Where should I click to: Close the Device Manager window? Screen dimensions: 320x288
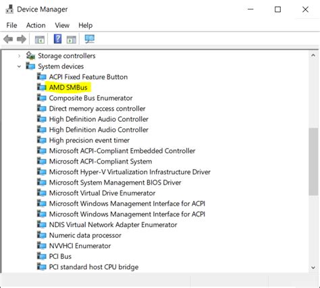(x=305, y=9)
